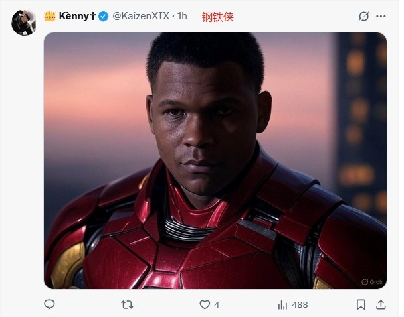Viewport: 404px width, 317px height.
Task: Open the reply comment bubble icon
Action: pyautogui.click(x=49, y=304)
